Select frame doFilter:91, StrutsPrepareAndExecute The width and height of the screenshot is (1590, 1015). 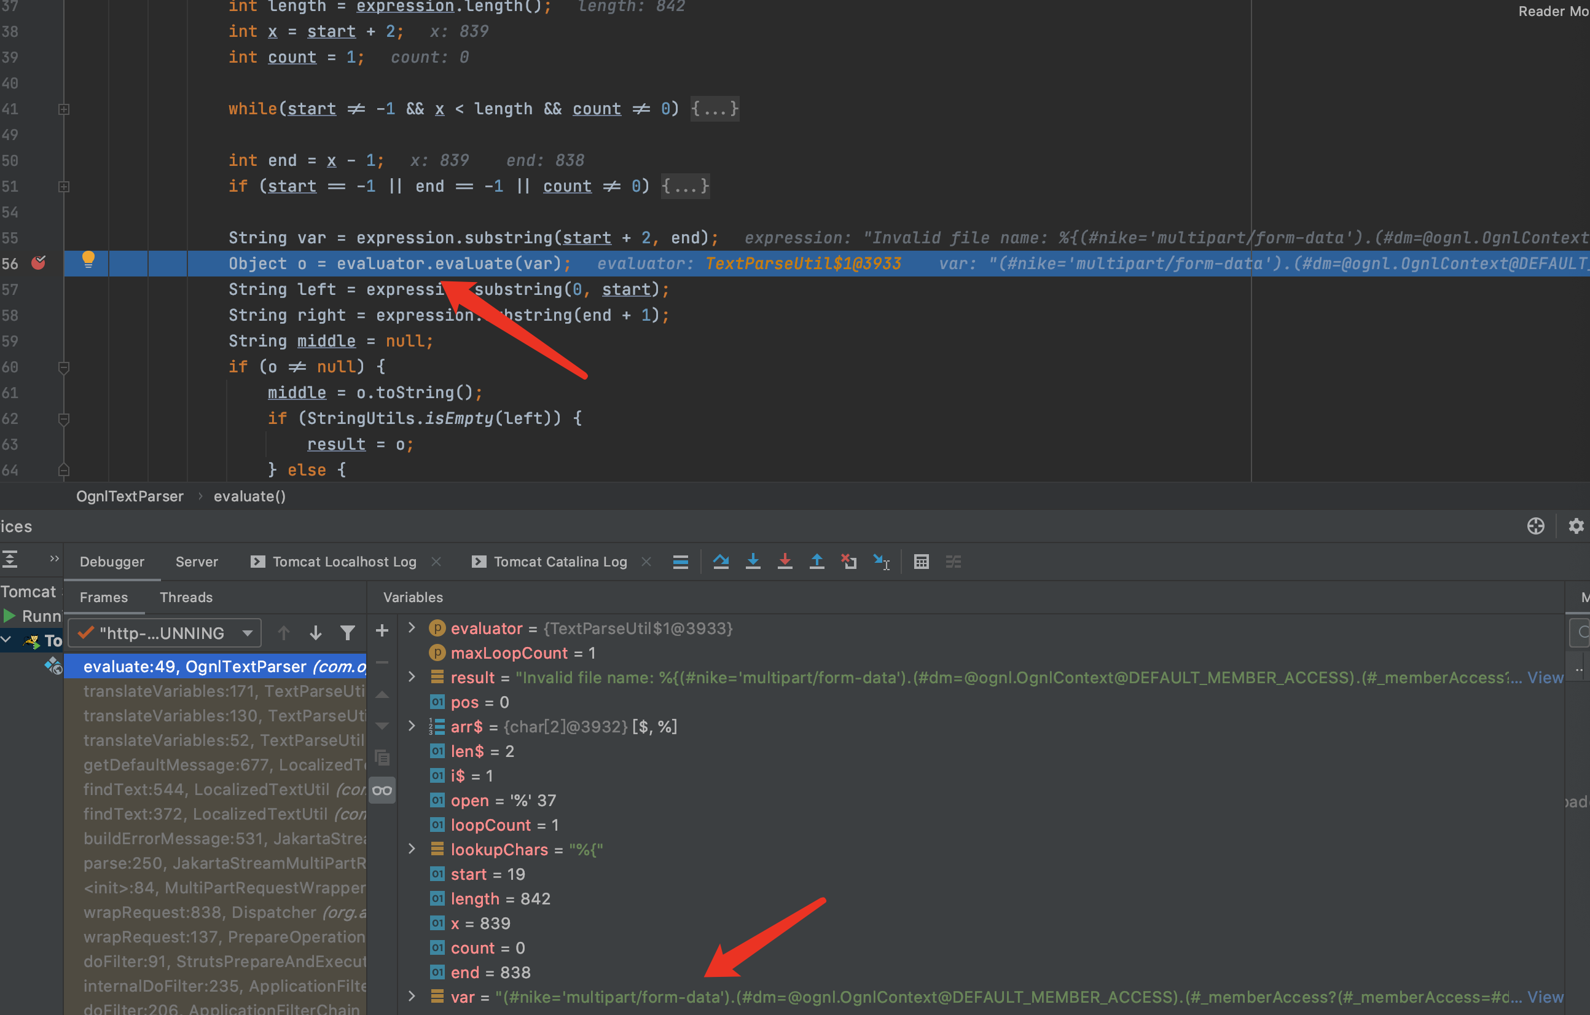click(x=215, y=962)
